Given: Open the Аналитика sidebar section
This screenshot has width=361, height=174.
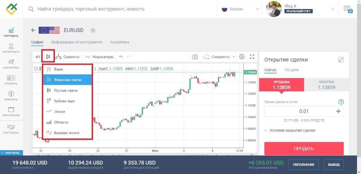Looking at the screenshot, I should 11,64.
